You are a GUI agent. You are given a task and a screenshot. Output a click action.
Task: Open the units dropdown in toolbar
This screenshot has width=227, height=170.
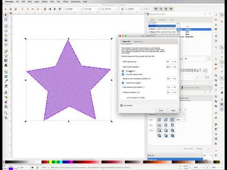(147, 9)
